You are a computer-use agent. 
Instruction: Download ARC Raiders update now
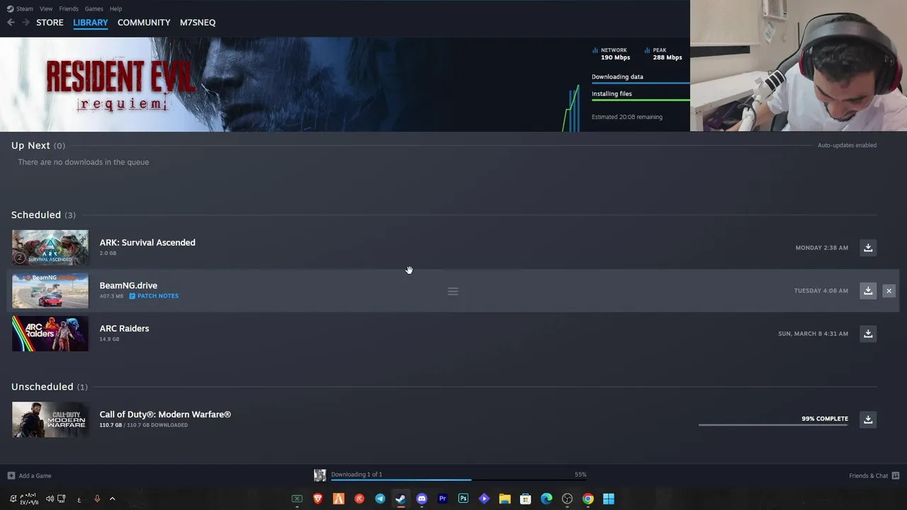(x=868, y=334)
